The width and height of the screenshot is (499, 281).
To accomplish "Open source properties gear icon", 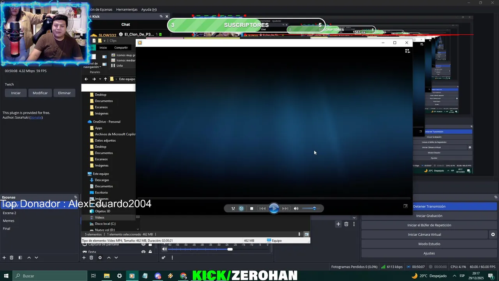I will [x=100, y=258].
